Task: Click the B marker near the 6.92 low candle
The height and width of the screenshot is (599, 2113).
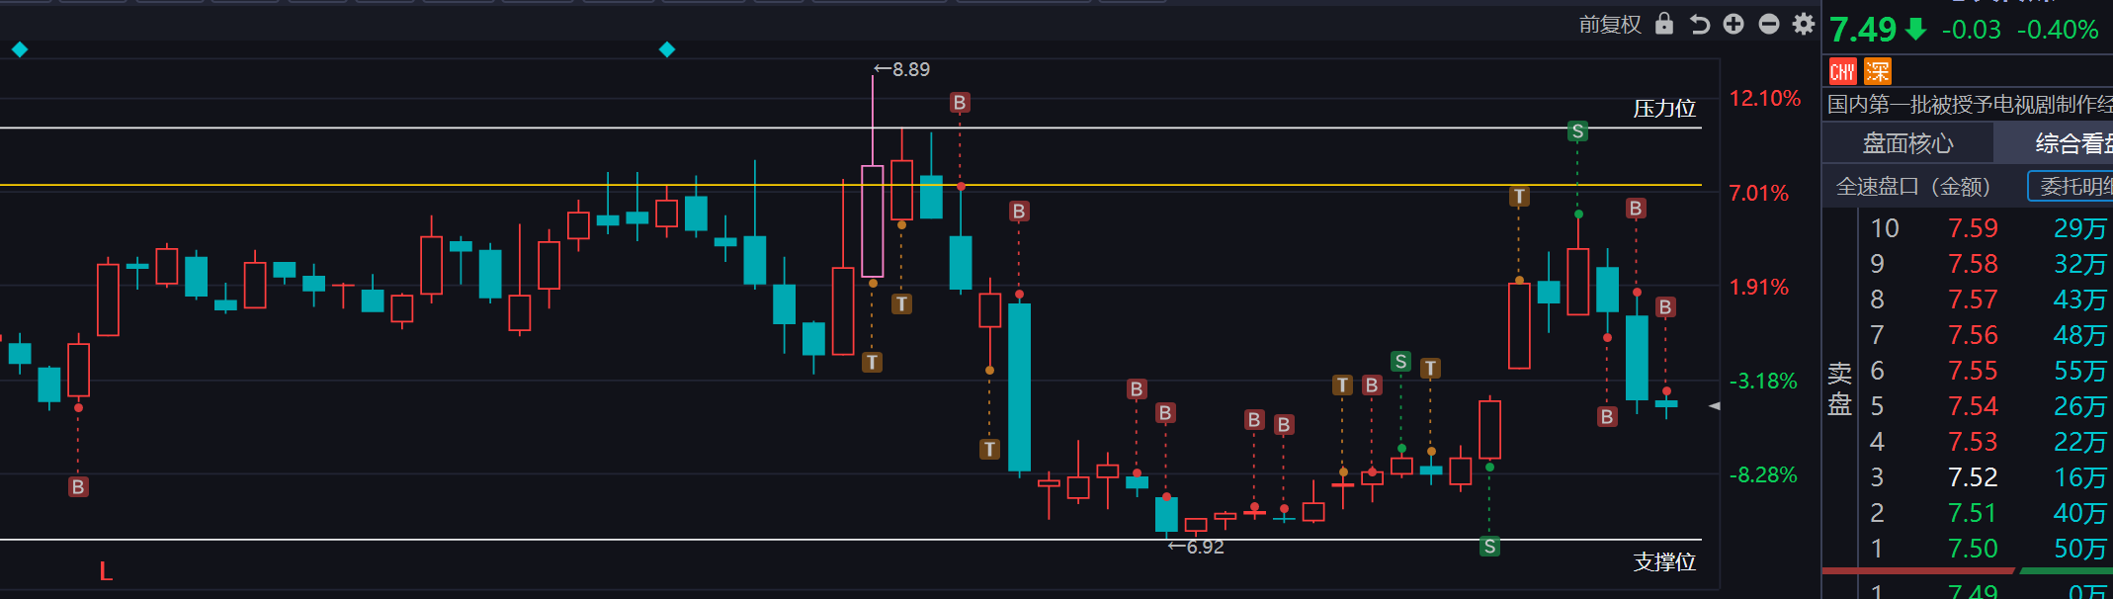Action: coord(1165,412)
